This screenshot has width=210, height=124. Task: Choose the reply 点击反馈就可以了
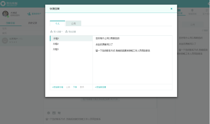coord(104,44)
